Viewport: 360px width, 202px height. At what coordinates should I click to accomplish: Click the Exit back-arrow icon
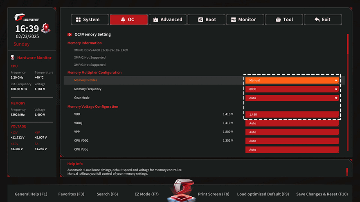coord(317,20)
